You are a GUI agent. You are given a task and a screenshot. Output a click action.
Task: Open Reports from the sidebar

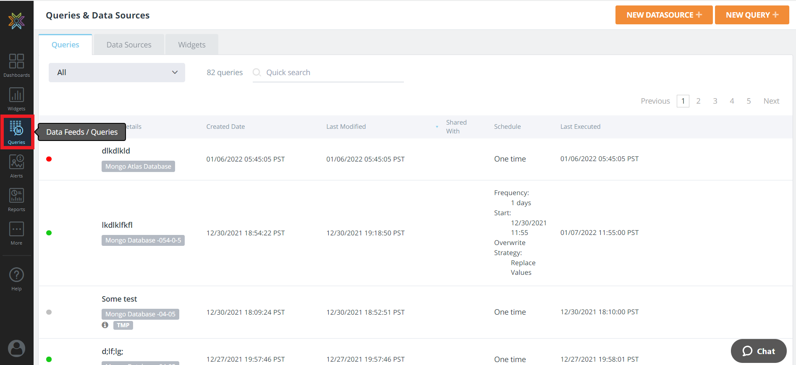16,199
